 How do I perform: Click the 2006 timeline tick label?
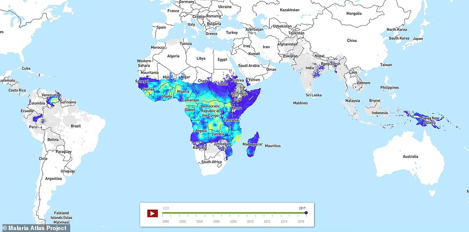(216, 220)
